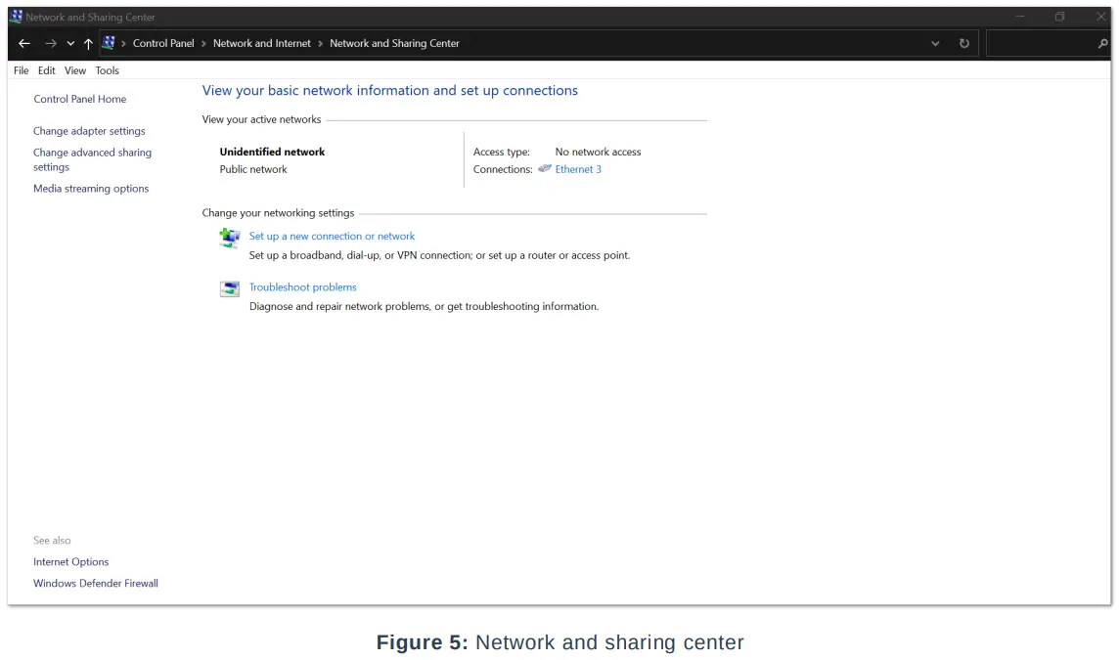This screenshot has width=1119, height=660.
Task: Click the Back navigation arrow
Action: tap(24, 43)
